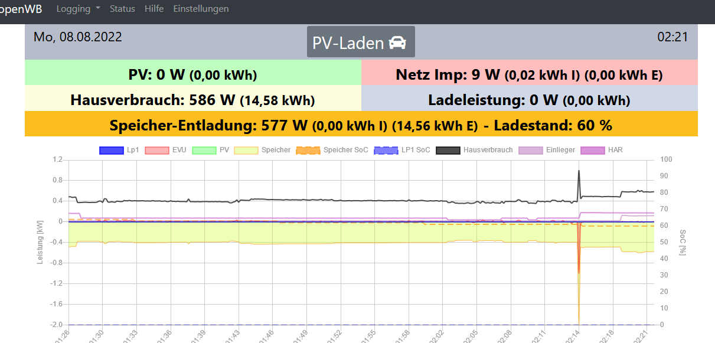Open Einstellungen in the navbar

(x=201, y=9)
